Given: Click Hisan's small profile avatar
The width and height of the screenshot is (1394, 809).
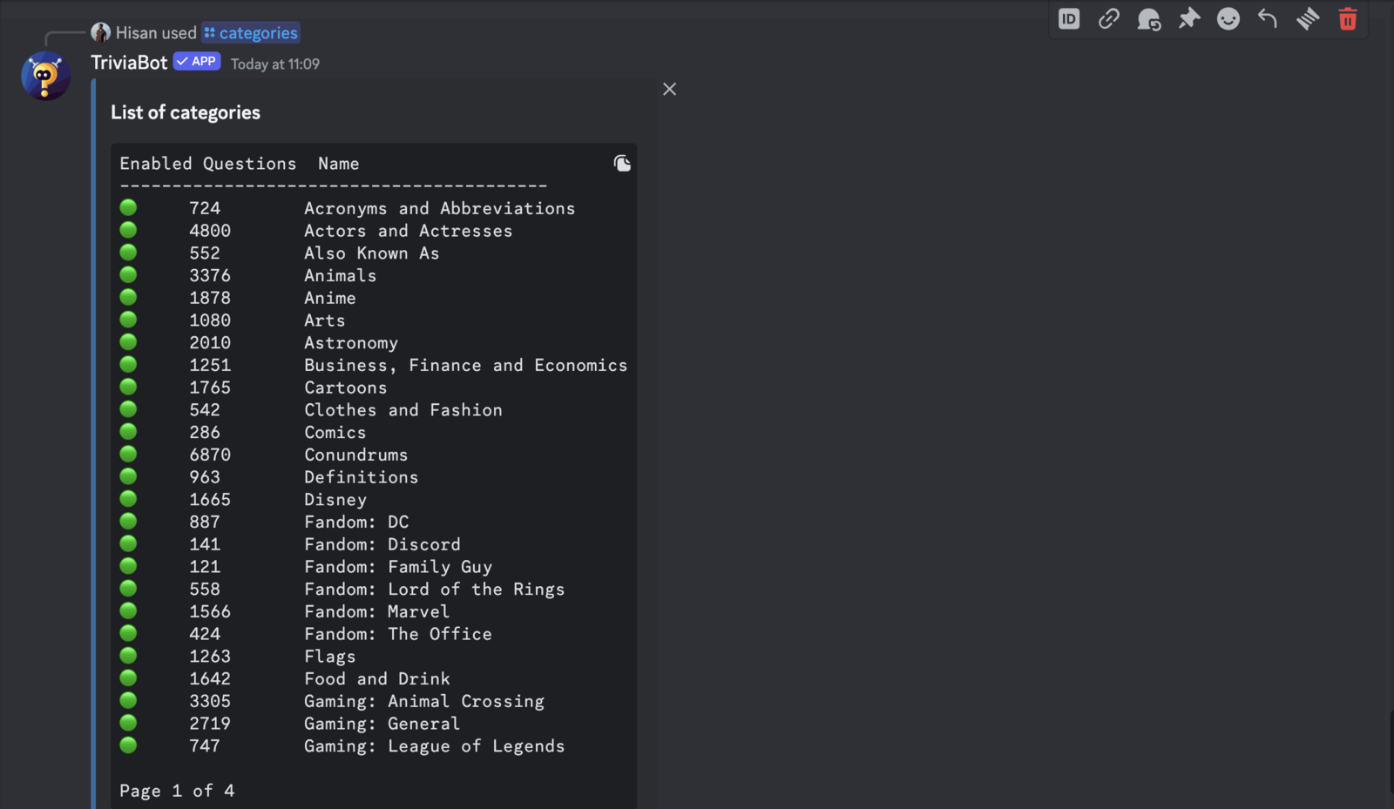Looking at the screenshot, I should coord(101,31).
